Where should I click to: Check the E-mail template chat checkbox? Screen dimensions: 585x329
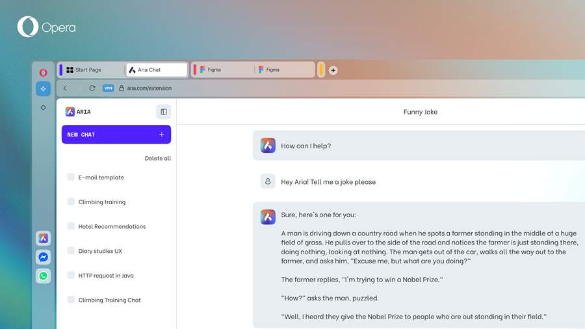pos(71,177)
